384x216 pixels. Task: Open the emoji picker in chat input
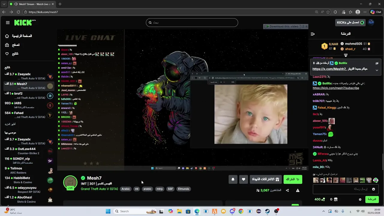(x=373, y=189)
